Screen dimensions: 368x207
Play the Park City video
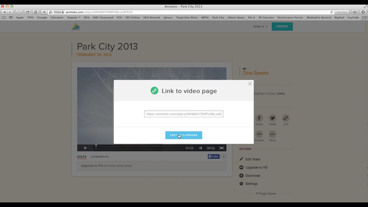pyautogui.click(x=85, y=148)
